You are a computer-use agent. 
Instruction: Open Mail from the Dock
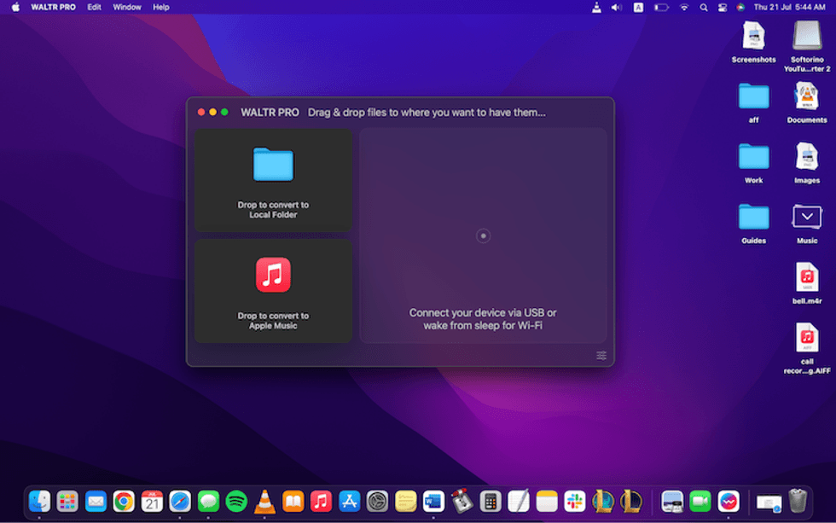(x=96, y=502)
